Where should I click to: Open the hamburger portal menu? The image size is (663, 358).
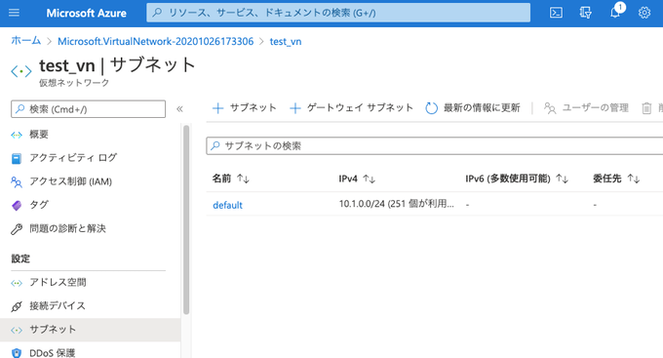click(14, 13)
